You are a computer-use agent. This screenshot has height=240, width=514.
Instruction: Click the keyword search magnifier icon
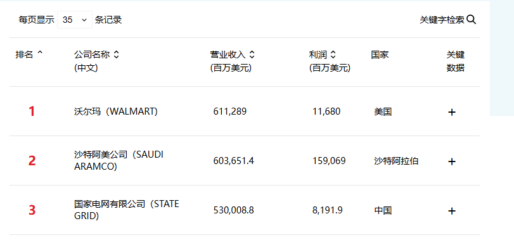[471, 20]
